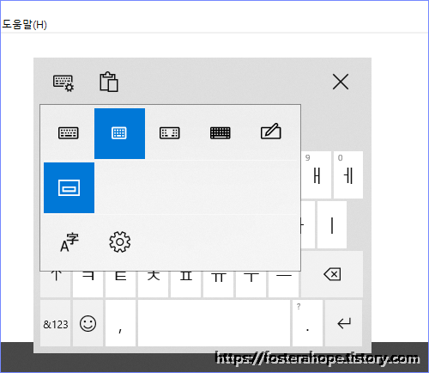Open keyboard settings icon with gear

[x=63, y=83]
